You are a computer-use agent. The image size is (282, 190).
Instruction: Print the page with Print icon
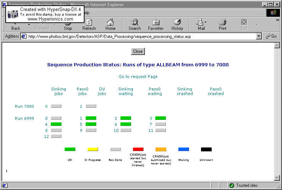222,25
